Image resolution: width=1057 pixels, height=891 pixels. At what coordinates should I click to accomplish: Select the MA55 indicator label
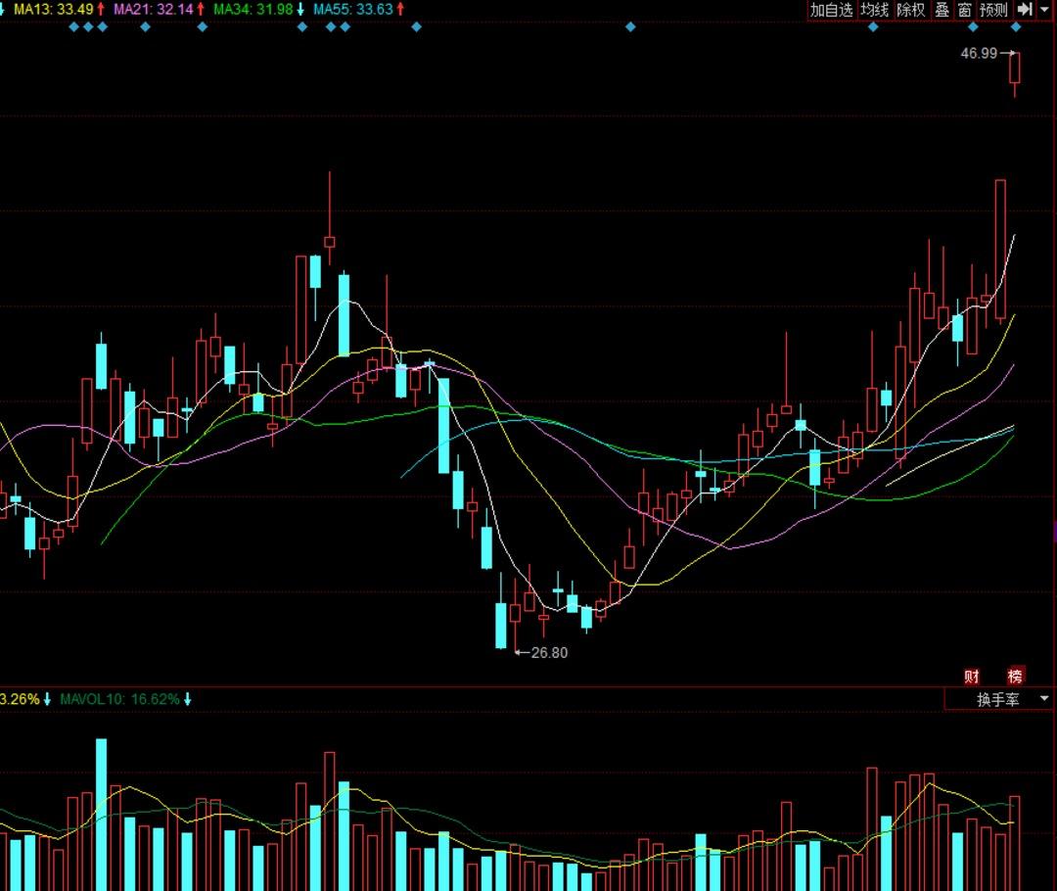352,10
